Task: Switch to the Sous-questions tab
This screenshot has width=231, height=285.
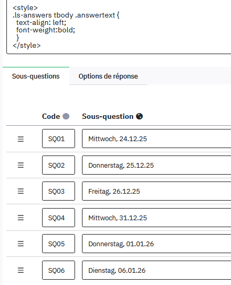Action: click(36, 76)
